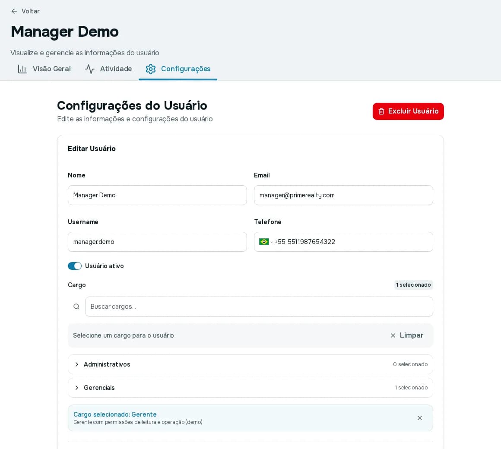Click the '1 selecionado' badge next to Cargo
Viewport: 501px width, 449px height.
tap(413, 285)
